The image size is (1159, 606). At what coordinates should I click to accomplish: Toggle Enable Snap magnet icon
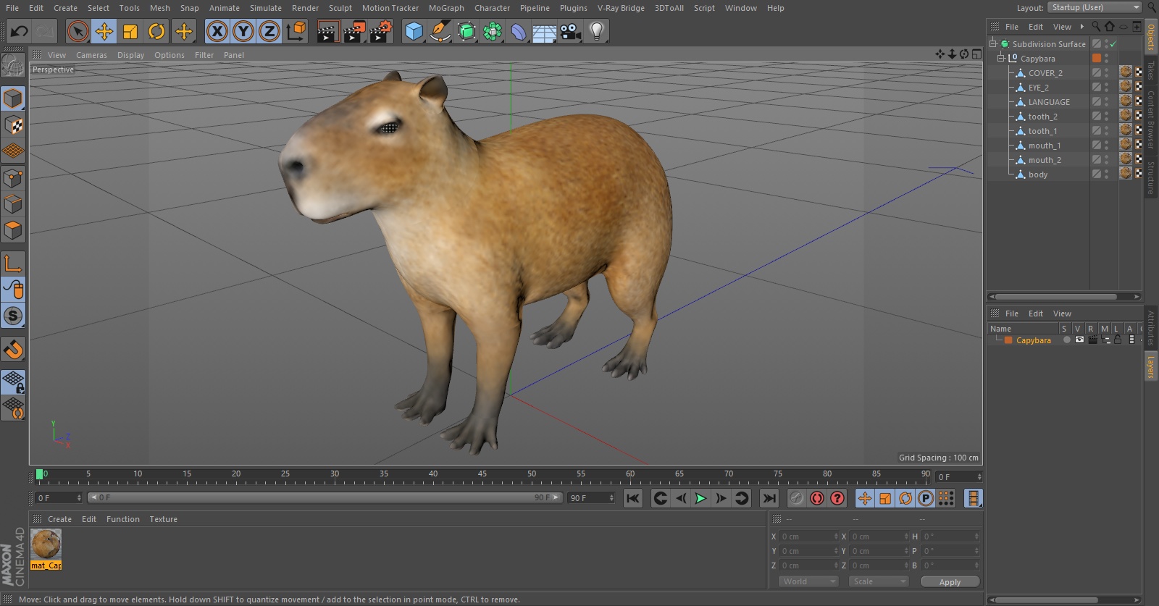[x=13, y=350]
